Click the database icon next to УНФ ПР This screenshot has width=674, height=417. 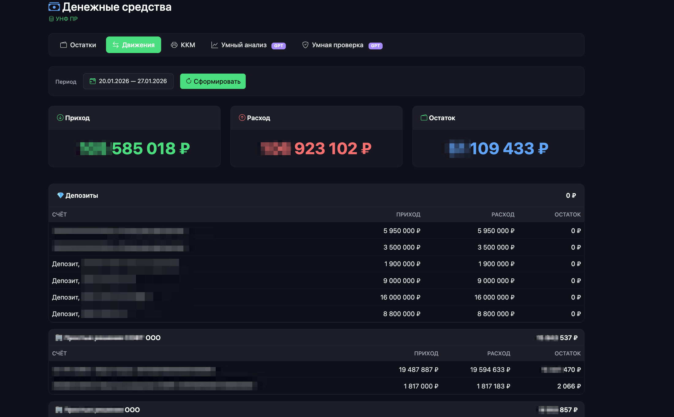[x=51, y=19]
